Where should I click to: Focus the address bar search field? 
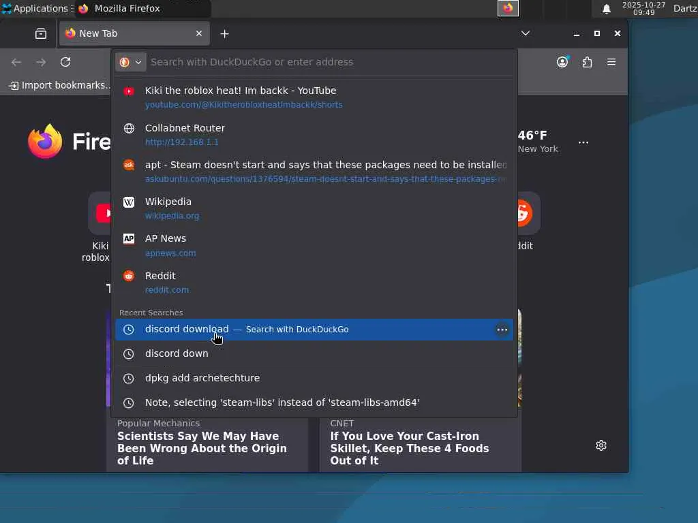(329, 62)
